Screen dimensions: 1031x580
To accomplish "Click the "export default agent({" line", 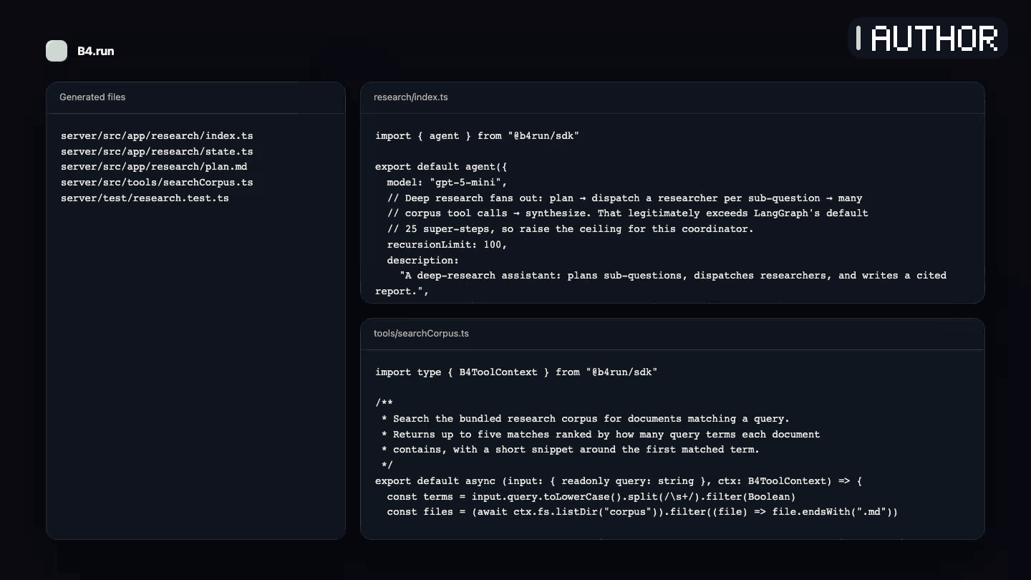I will [441, 166].
